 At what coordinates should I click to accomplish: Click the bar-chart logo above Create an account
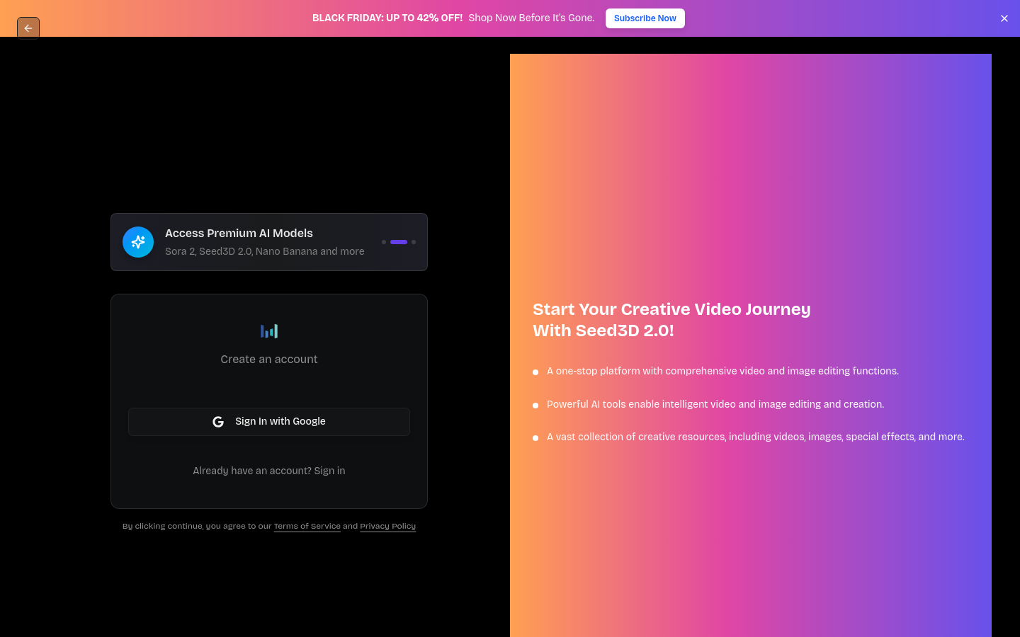coord(269,331)
